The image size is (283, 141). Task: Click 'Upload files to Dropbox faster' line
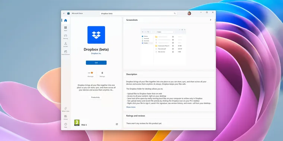click(x=144, y=94)
